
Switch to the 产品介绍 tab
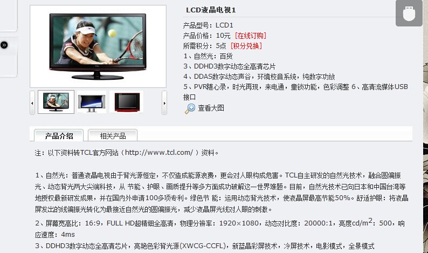[x=59, y=136]
